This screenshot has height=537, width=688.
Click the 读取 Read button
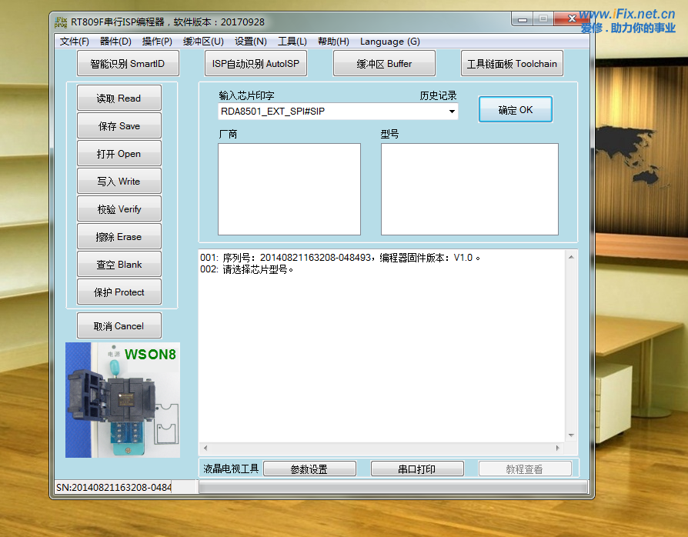click(119, 98)
